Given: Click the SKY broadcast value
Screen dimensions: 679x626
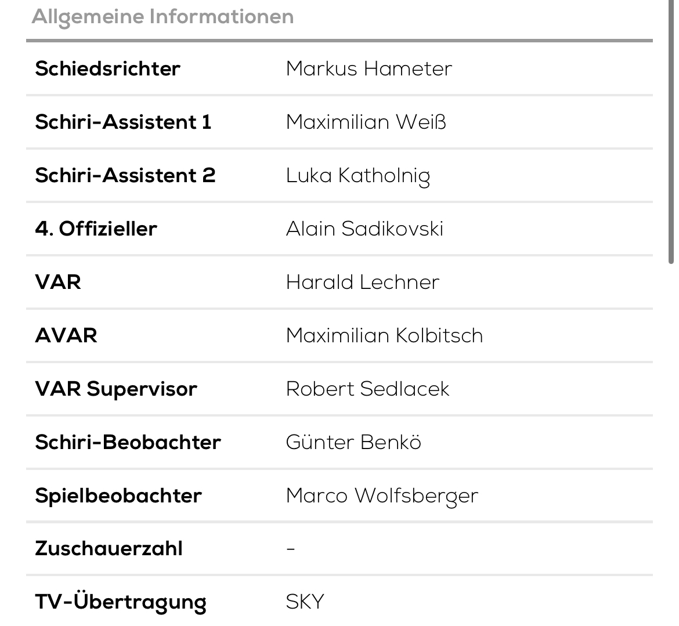Looking at the screenshot, I should (x=305, y=602).
